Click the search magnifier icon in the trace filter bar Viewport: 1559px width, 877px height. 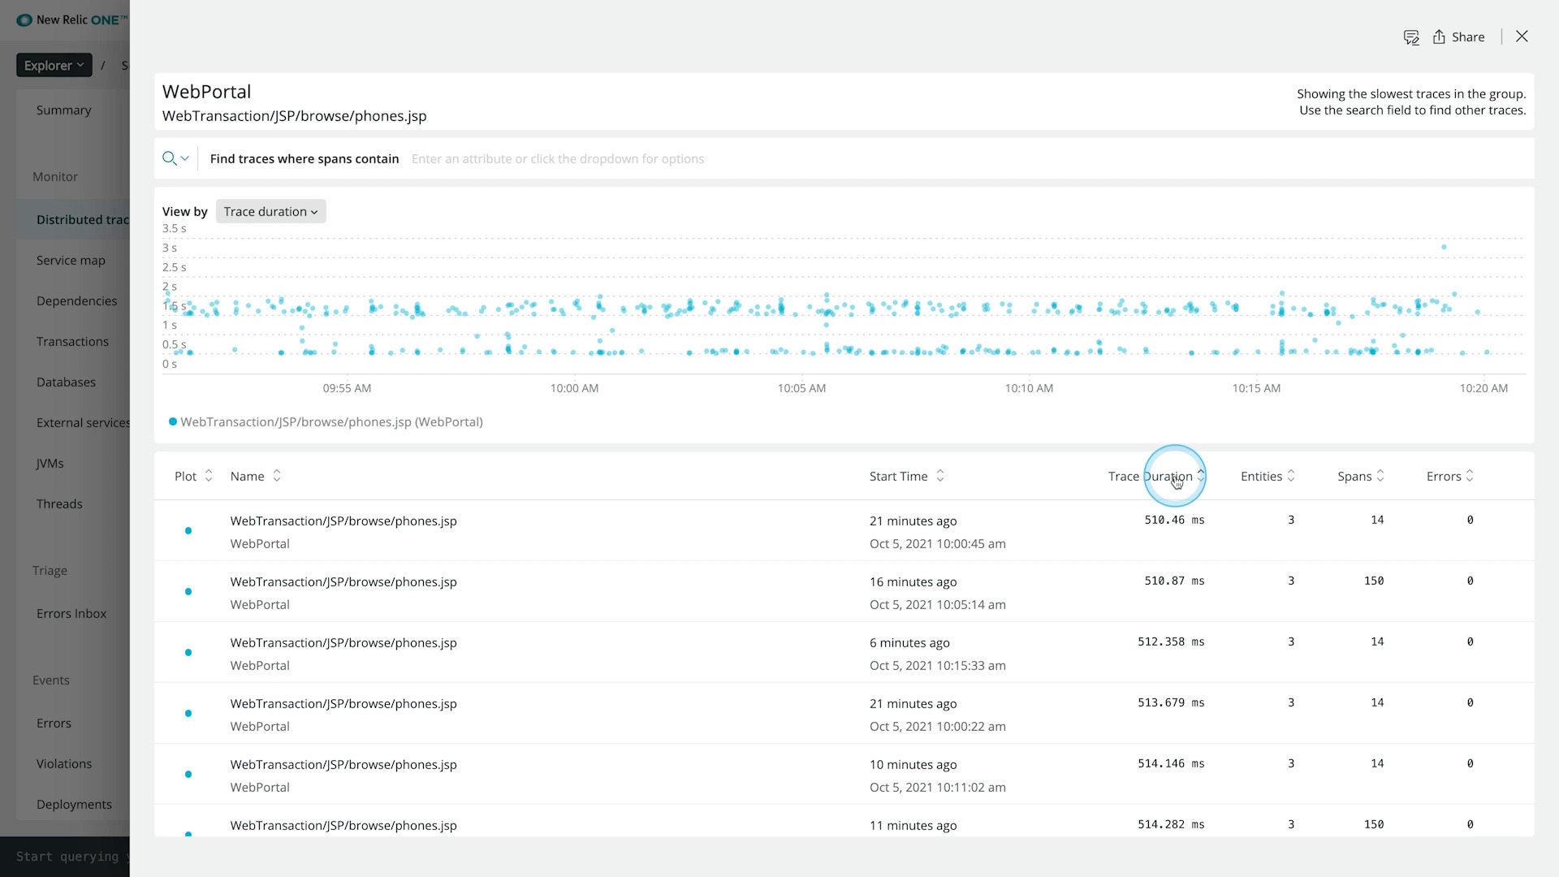[170, 158]
